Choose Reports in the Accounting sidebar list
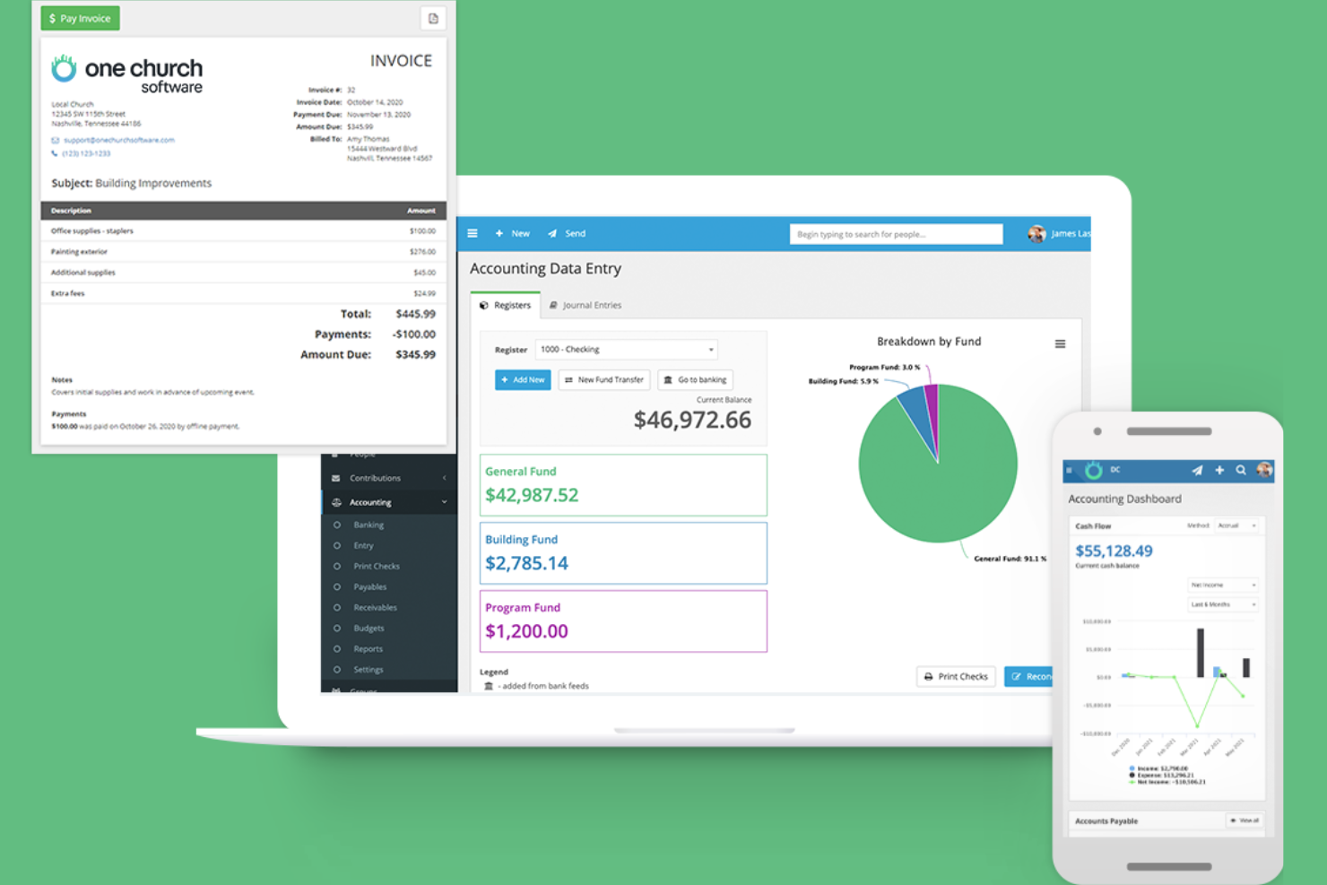 (366, 648)
